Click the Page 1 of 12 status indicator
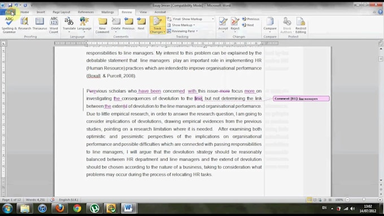The image size is (384, 216). tap(11, 200)
